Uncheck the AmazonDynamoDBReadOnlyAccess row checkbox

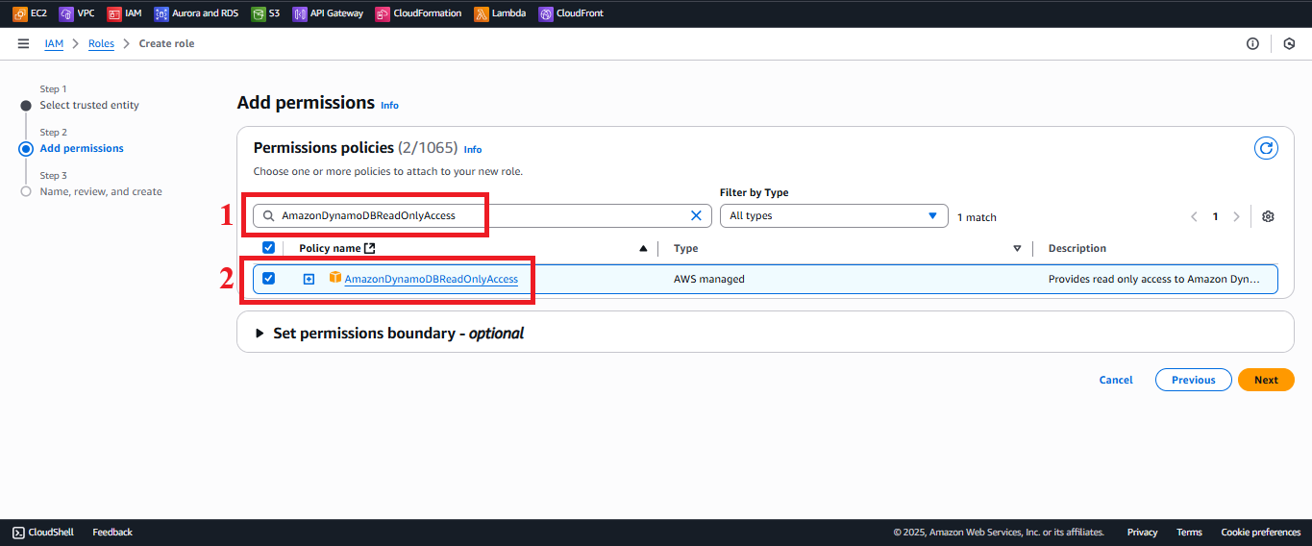pyautogui.click(x=268, y=279)
